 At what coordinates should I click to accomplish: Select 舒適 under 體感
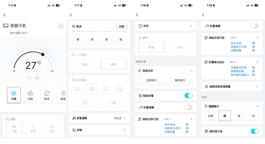[151, 47]
